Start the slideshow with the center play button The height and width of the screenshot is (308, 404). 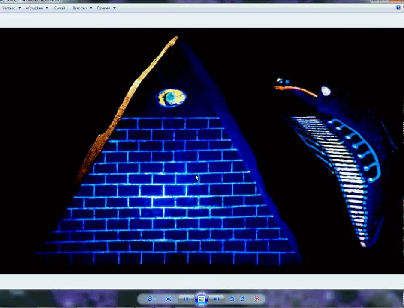202,299
